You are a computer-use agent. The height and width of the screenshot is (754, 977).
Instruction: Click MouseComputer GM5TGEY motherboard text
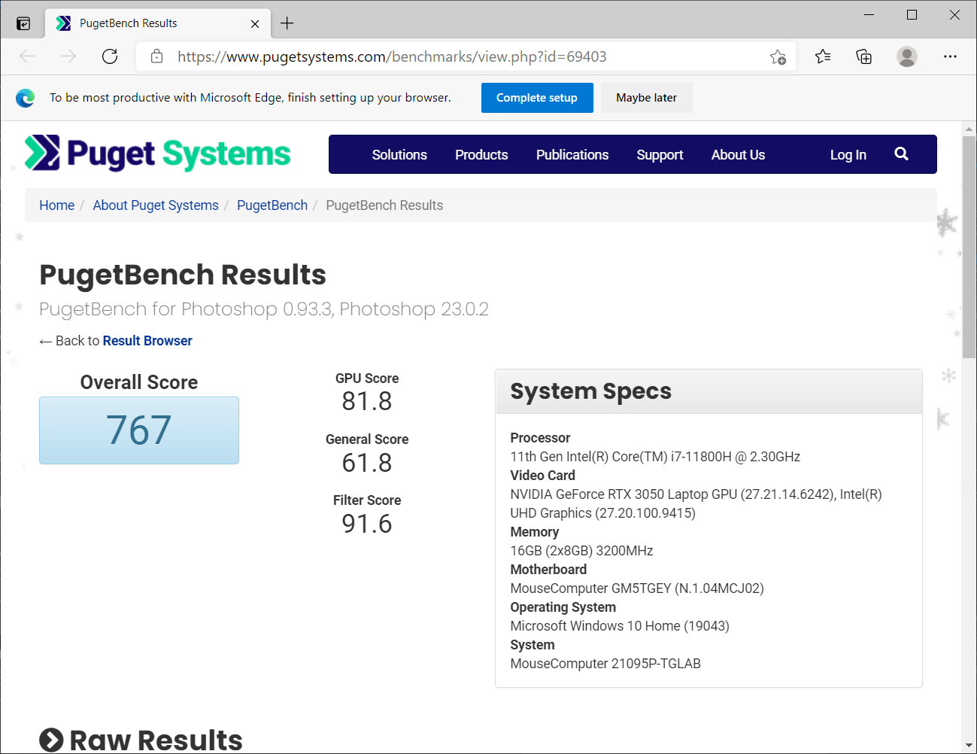click(x=637, y=588)
